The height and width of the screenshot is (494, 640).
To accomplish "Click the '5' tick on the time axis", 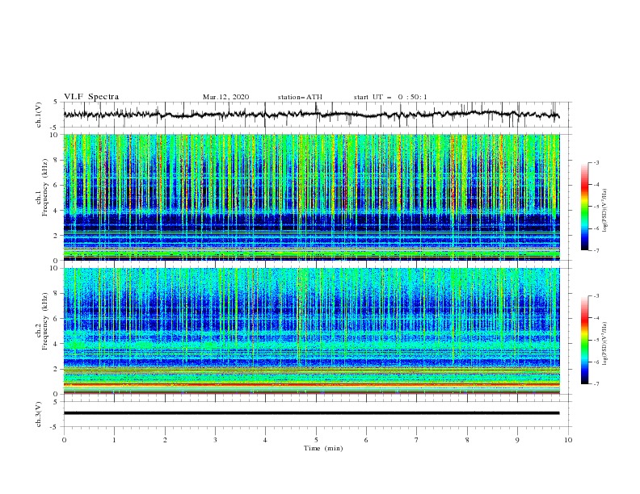I will click(x=316, y=440).
